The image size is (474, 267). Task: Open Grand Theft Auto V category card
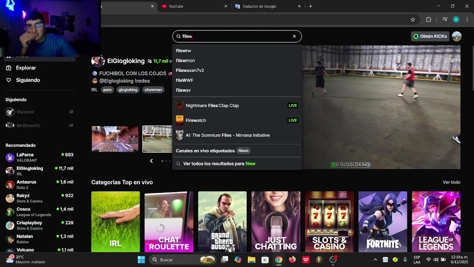click(x=222, y=222)
